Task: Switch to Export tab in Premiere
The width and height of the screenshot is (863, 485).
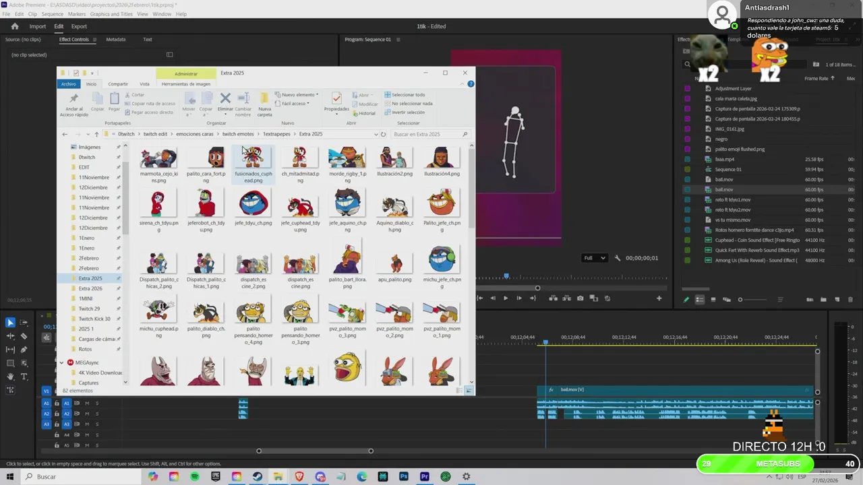Action: coord(79,26)
